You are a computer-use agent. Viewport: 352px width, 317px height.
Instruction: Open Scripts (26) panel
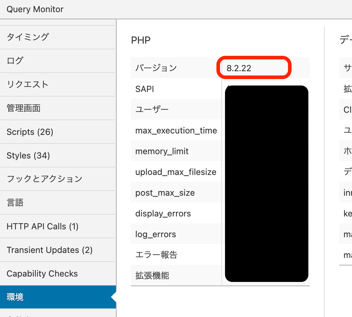[30, 132]
